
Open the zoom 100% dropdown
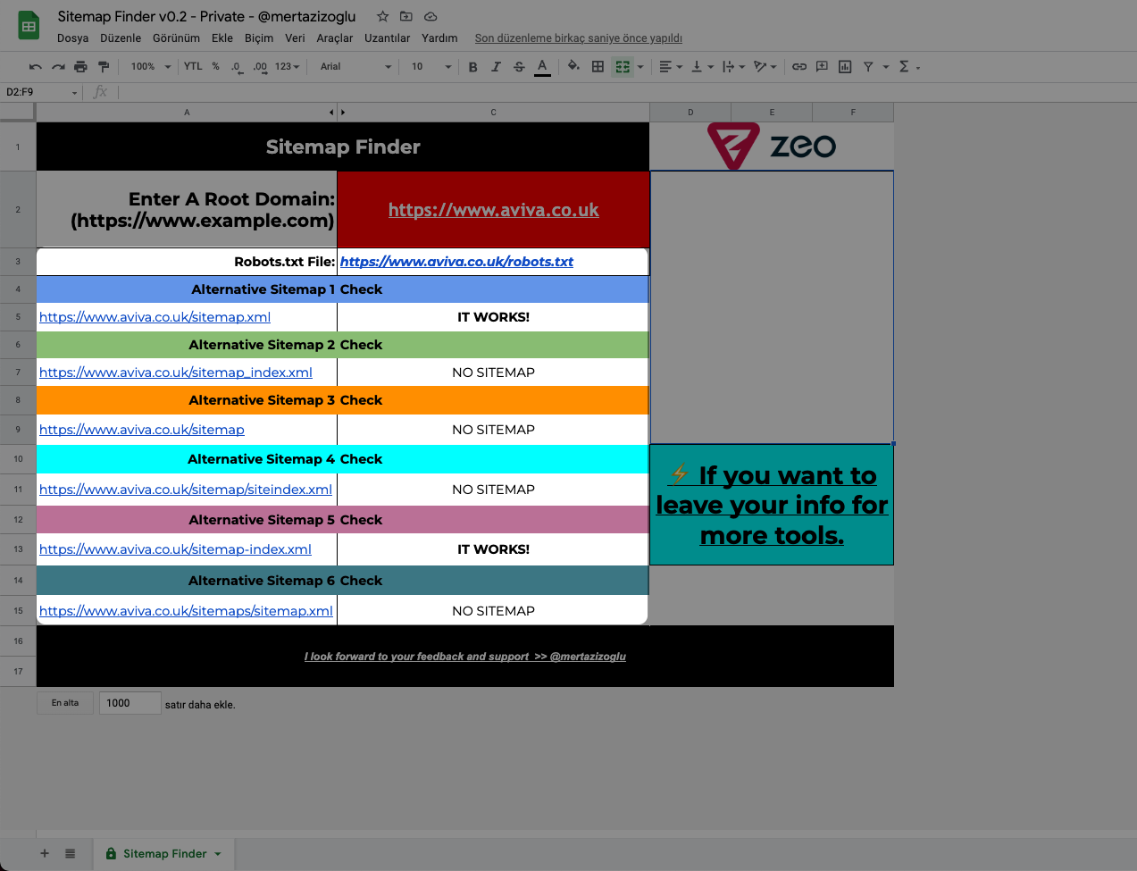(150, 67)
